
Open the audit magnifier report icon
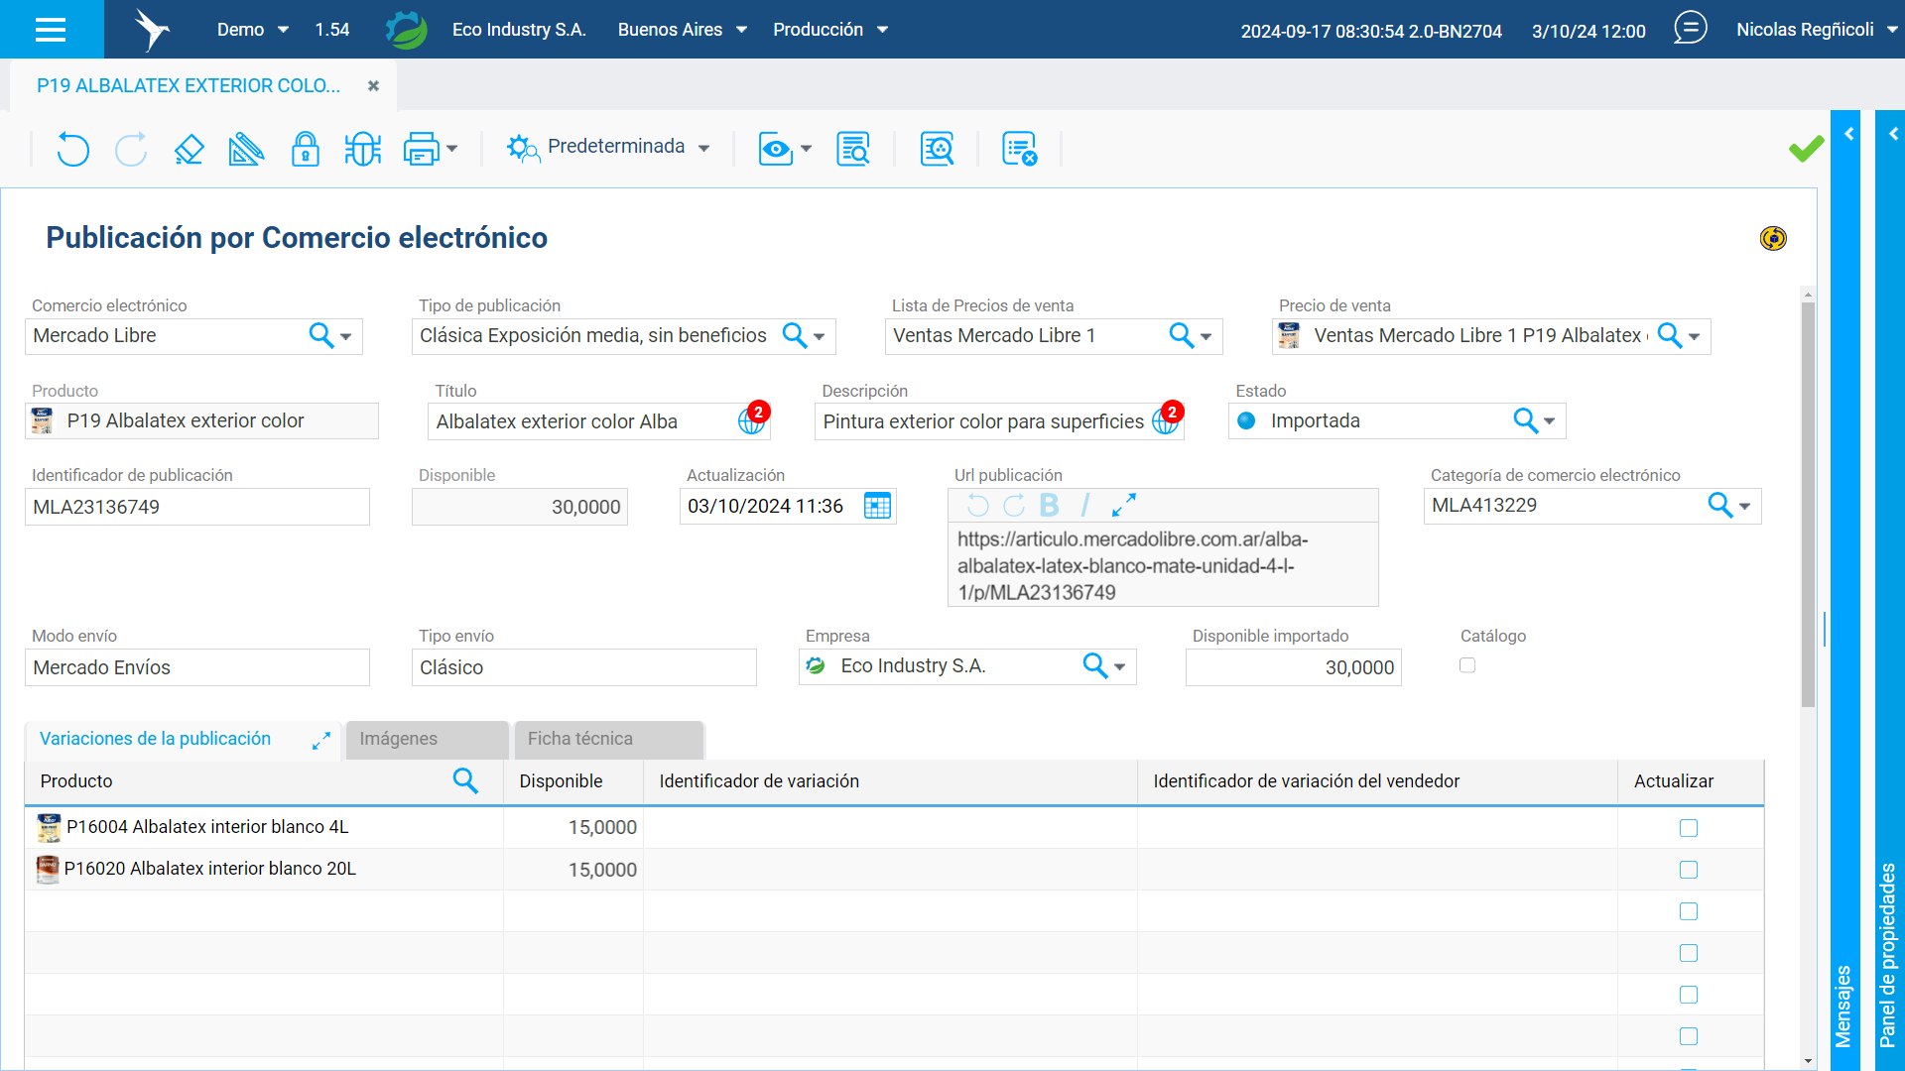[937, 149]
